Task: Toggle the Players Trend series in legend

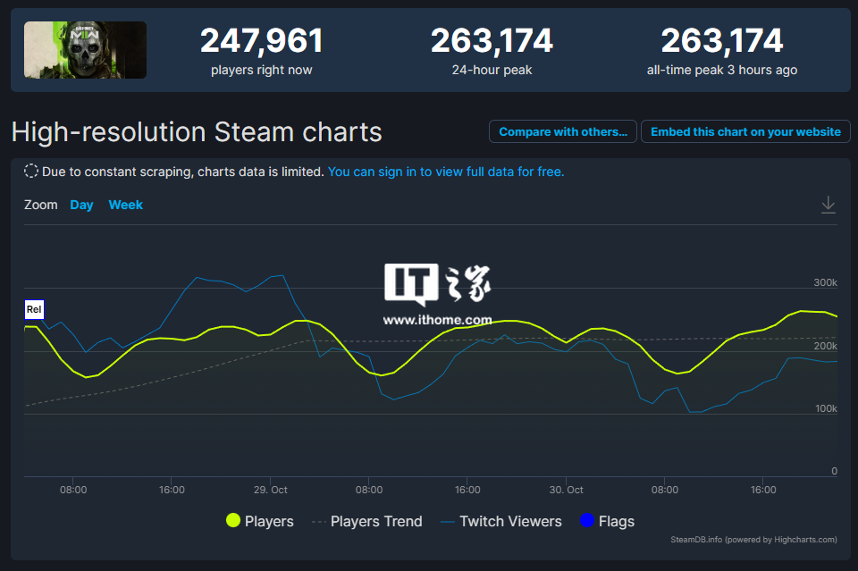Action: 367,521
